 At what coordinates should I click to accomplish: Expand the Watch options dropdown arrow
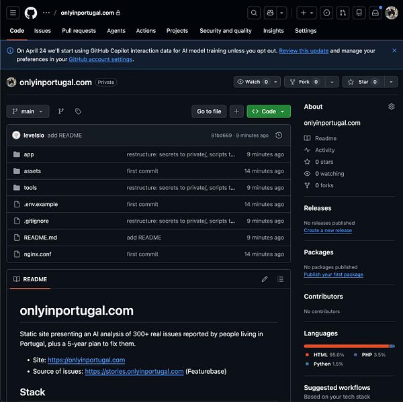pos(275,82)
